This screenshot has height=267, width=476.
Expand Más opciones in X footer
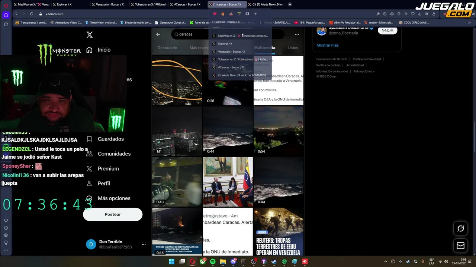[364, 71]
